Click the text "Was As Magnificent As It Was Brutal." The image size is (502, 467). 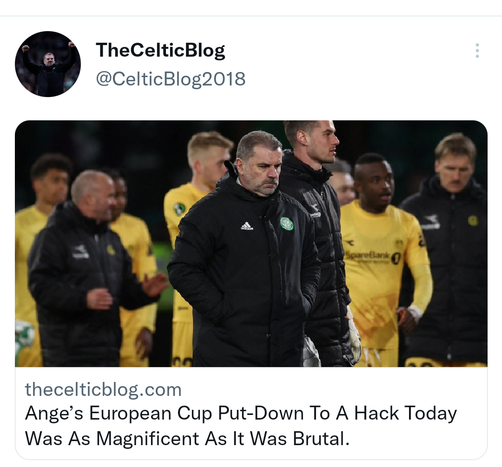coord(187,438)
